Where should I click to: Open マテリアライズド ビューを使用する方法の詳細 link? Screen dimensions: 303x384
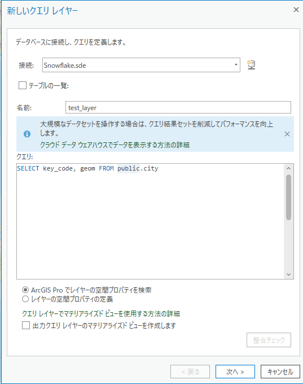point(101,314)
